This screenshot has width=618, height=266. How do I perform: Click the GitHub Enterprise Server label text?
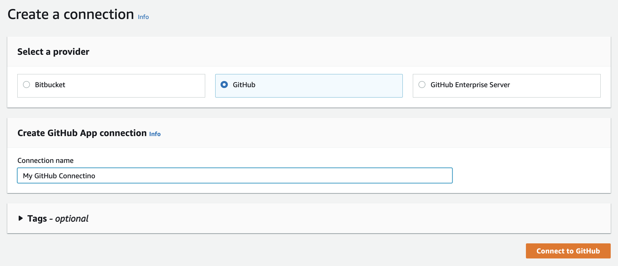(x=470, y=85)
